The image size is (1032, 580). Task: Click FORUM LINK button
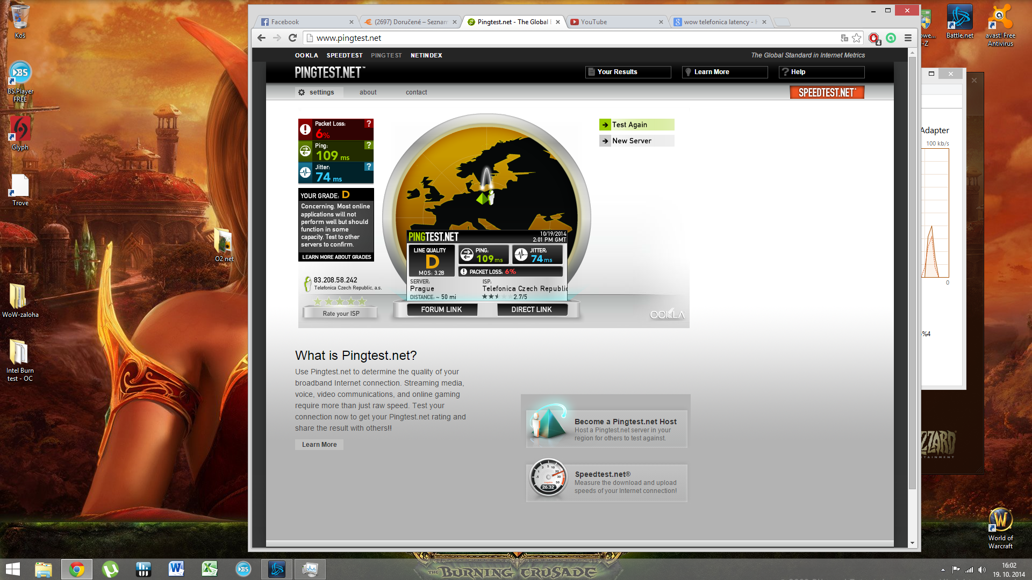click(441, 309)
